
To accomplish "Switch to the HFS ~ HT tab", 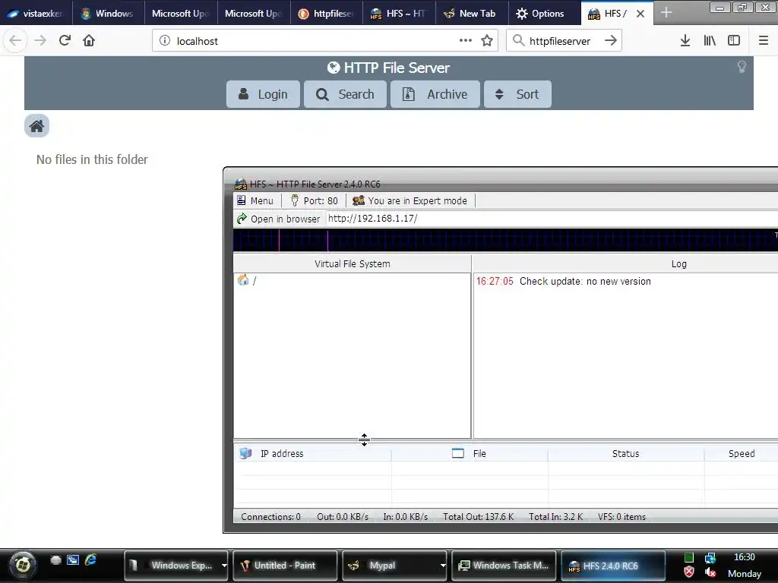I will click(399, 14).
